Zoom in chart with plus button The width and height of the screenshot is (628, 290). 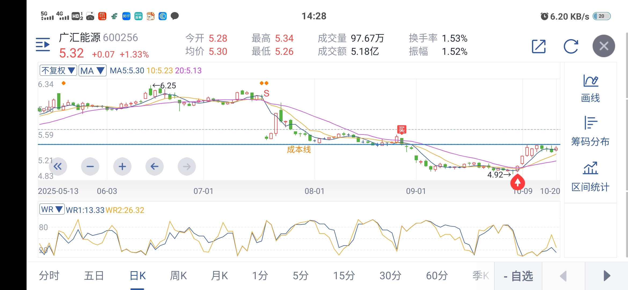tap(122, 166)
